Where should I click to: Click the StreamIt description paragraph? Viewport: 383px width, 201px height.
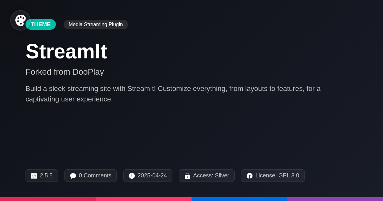(173, 94)
